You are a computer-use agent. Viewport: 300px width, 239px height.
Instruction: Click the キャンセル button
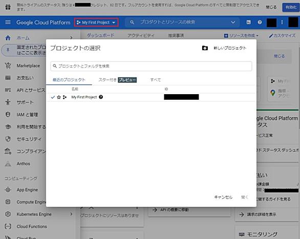pyautogui.click(x=223, y=197)
